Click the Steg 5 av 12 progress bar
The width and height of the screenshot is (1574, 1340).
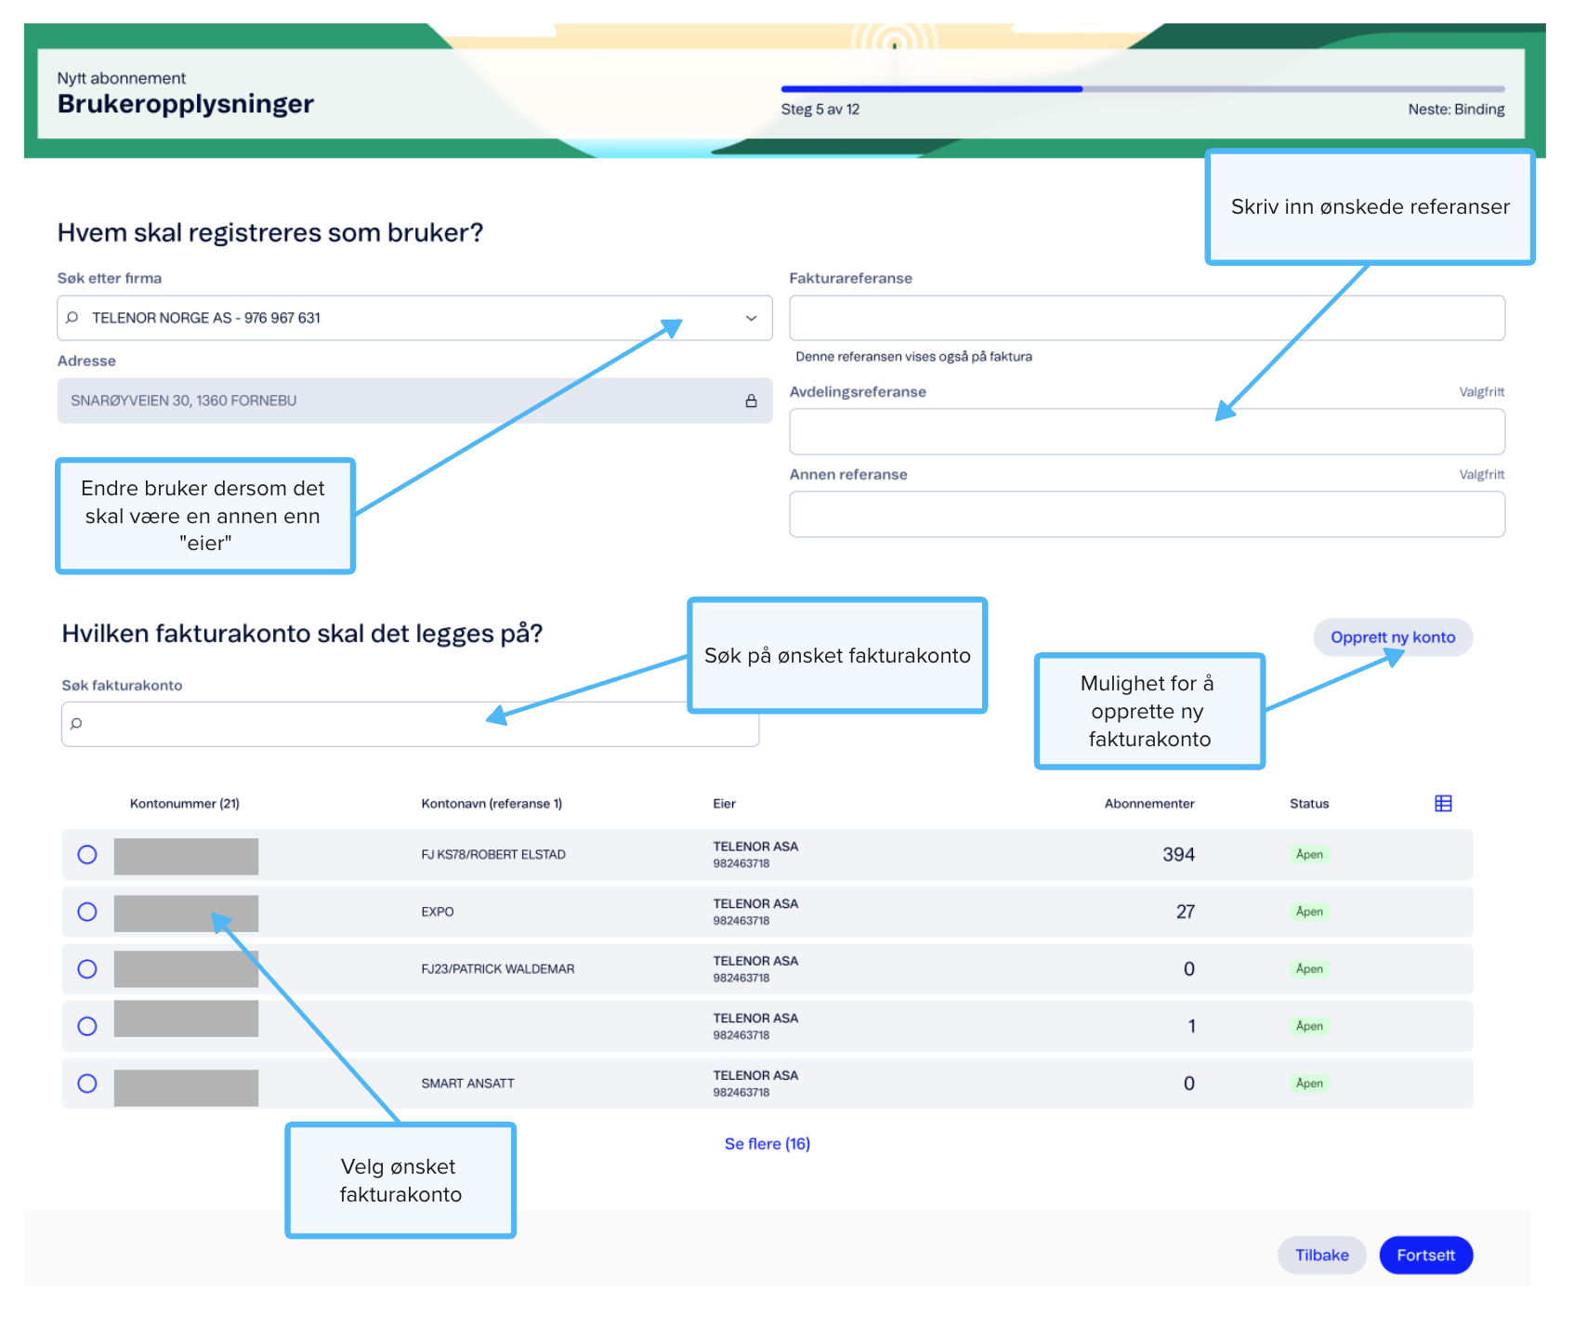[x=1143, y=89]
